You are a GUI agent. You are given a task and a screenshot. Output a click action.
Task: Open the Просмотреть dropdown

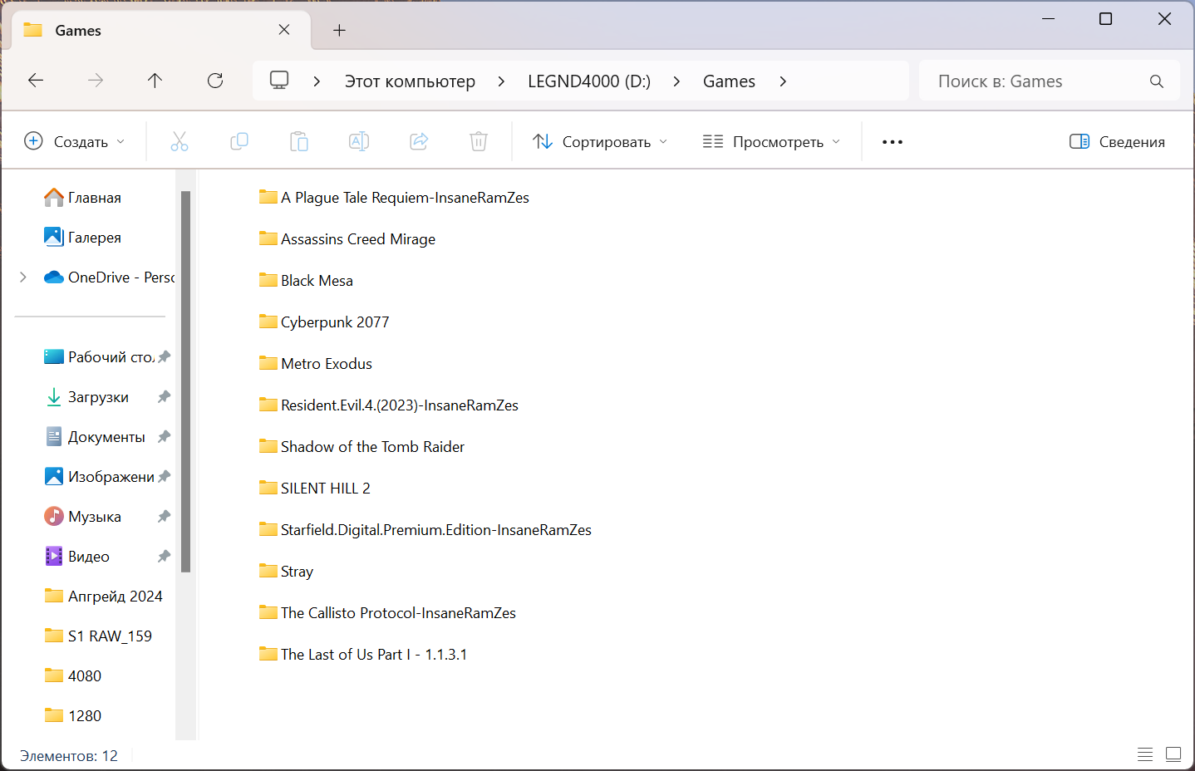coord(771,141)
